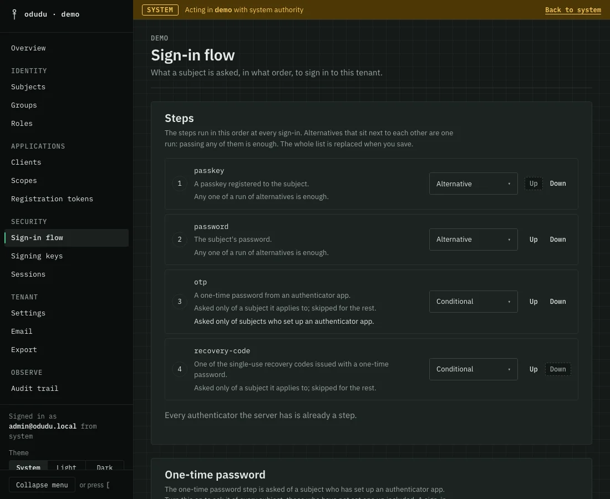Screen dimensions: 610x499
Task: Go to Sessions
Action: click(28, 274)
